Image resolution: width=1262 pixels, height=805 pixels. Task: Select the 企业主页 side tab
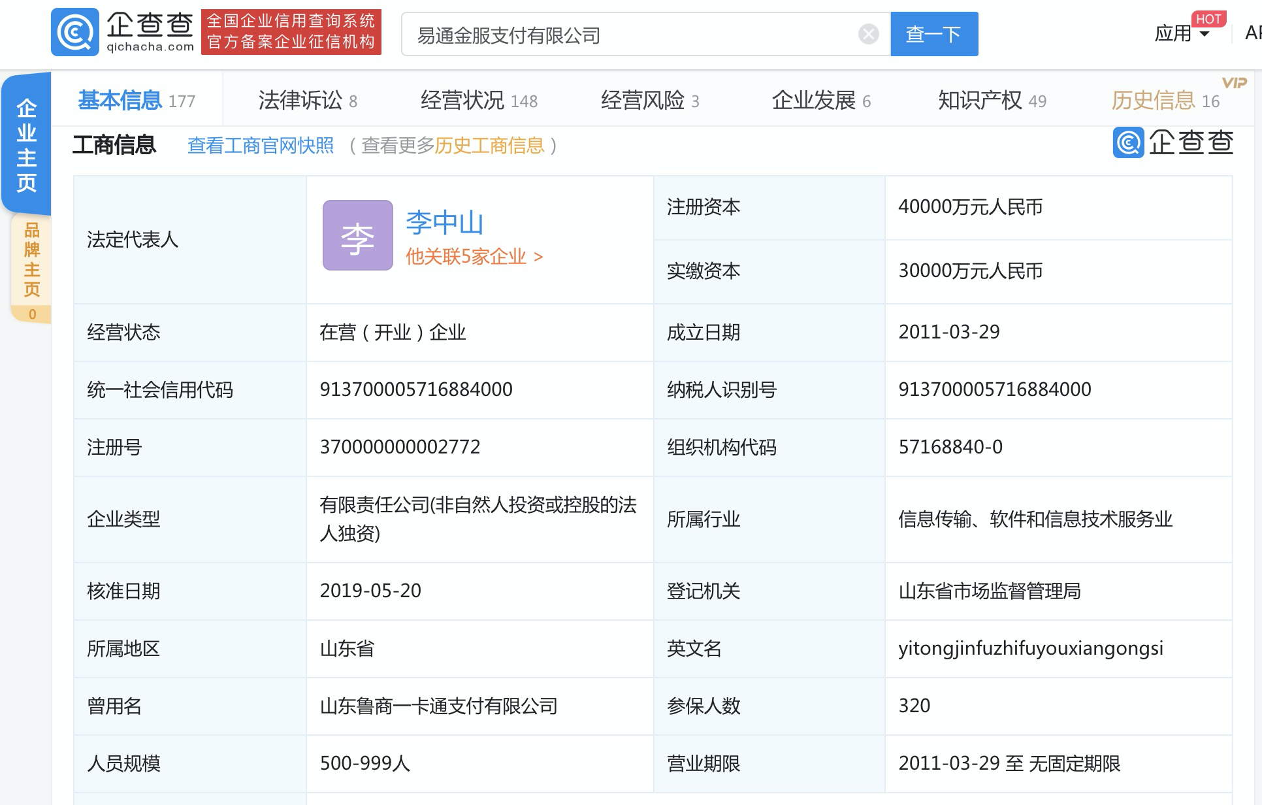coord(27,145)
